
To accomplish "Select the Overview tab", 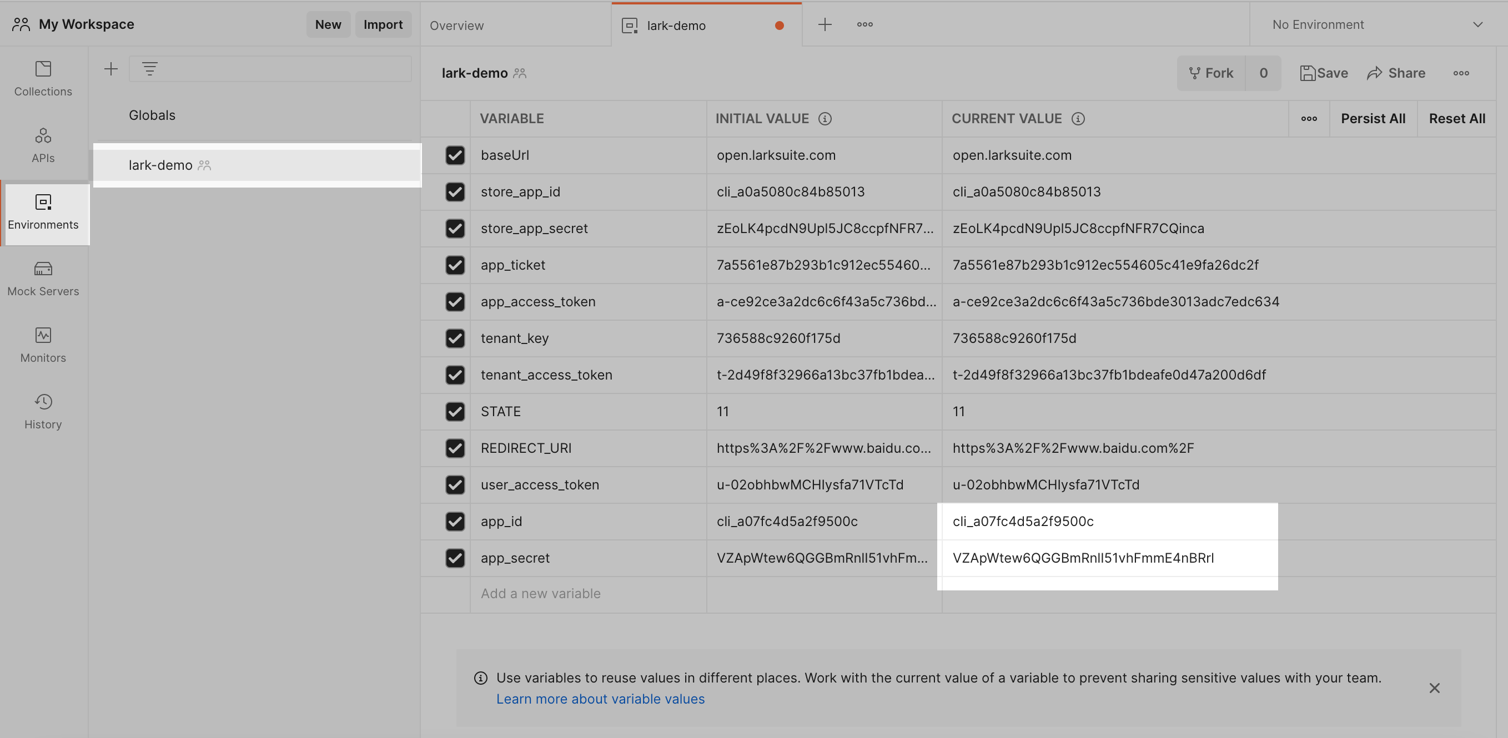I will 457,24.
